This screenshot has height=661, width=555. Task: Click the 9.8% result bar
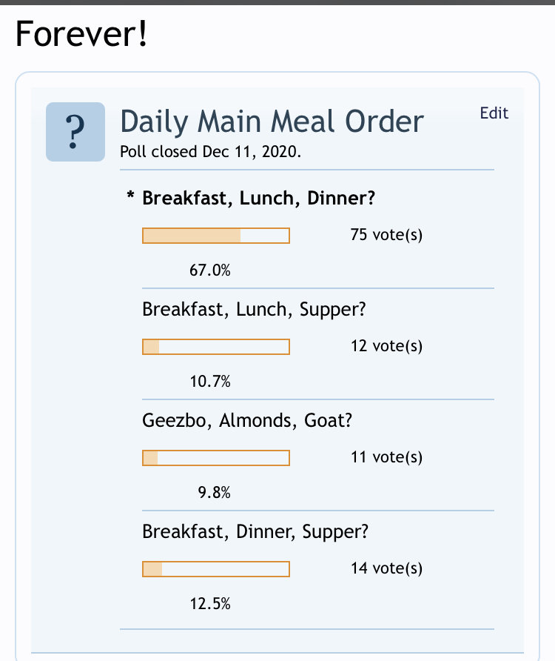[216, 458]
